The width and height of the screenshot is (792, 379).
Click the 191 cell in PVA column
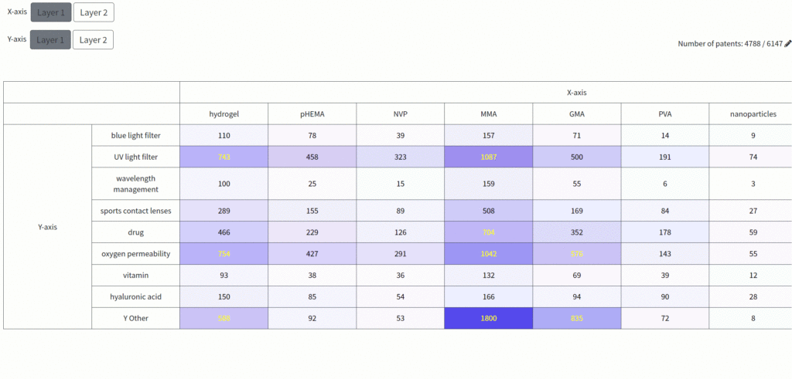click(x=664, y=157)
